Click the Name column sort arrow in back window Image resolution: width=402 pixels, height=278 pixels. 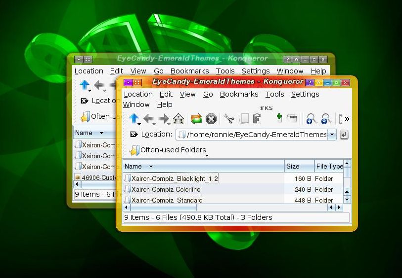point(101,133)
